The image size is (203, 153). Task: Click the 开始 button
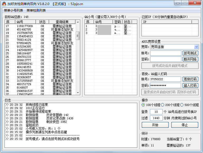(155, 125)
